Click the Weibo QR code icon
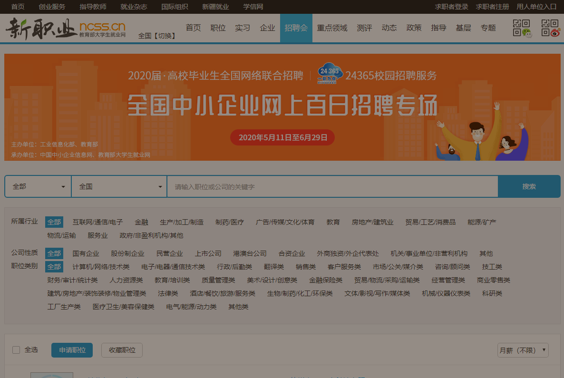The width and height of the screenshot is (564, 378). (550, 28)
